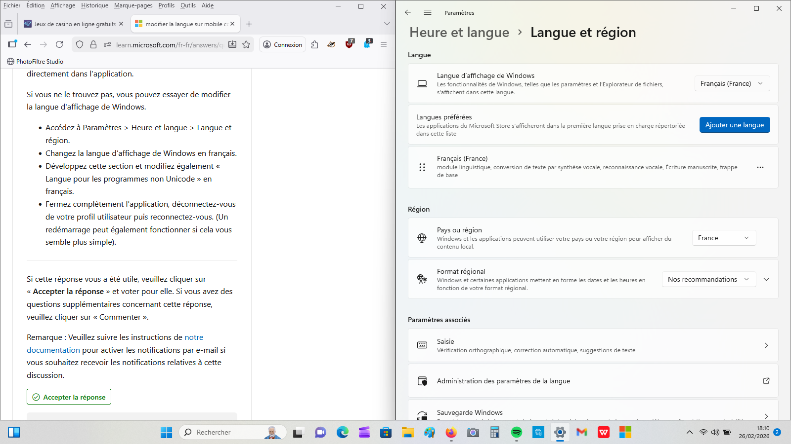Open the Saisie settings entry

click(x=593, y=345)
